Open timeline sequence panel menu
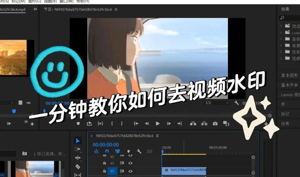This screenshot has width=300, height=177. tap(157, 136)
